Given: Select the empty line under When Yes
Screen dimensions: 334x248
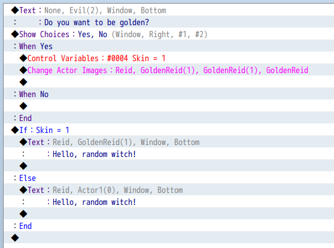Looking at the screenshot, I should pyautogui.click(x=169, y=82).
